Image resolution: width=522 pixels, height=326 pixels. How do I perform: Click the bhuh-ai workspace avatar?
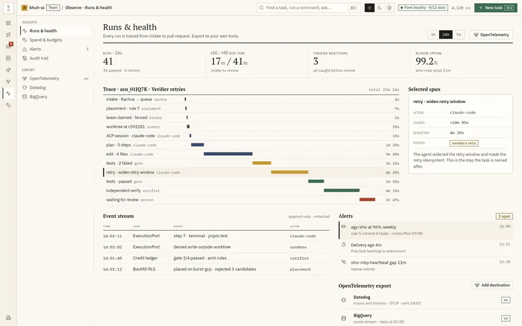[x=24, y=8]
